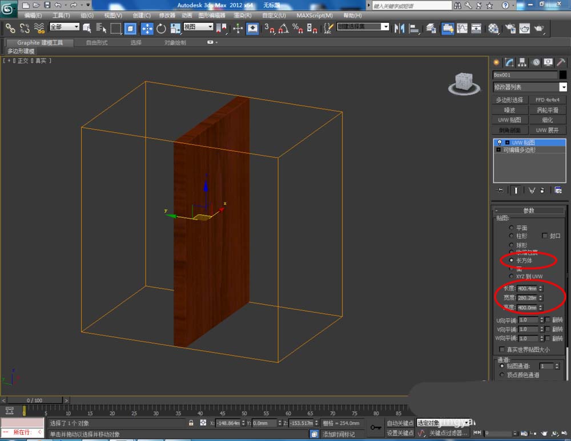The height and width of the screenshot is (441, 571).
Task: Switch to the Utilities hammer panel
Action: click(561, 62)
